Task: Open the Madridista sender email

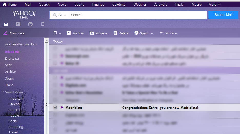Action: tap(74, 108)
